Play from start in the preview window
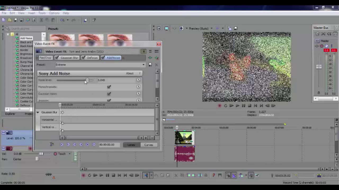The height and width of the screenshot is (190, 339). pyautogui.click(x=231, y=106)
